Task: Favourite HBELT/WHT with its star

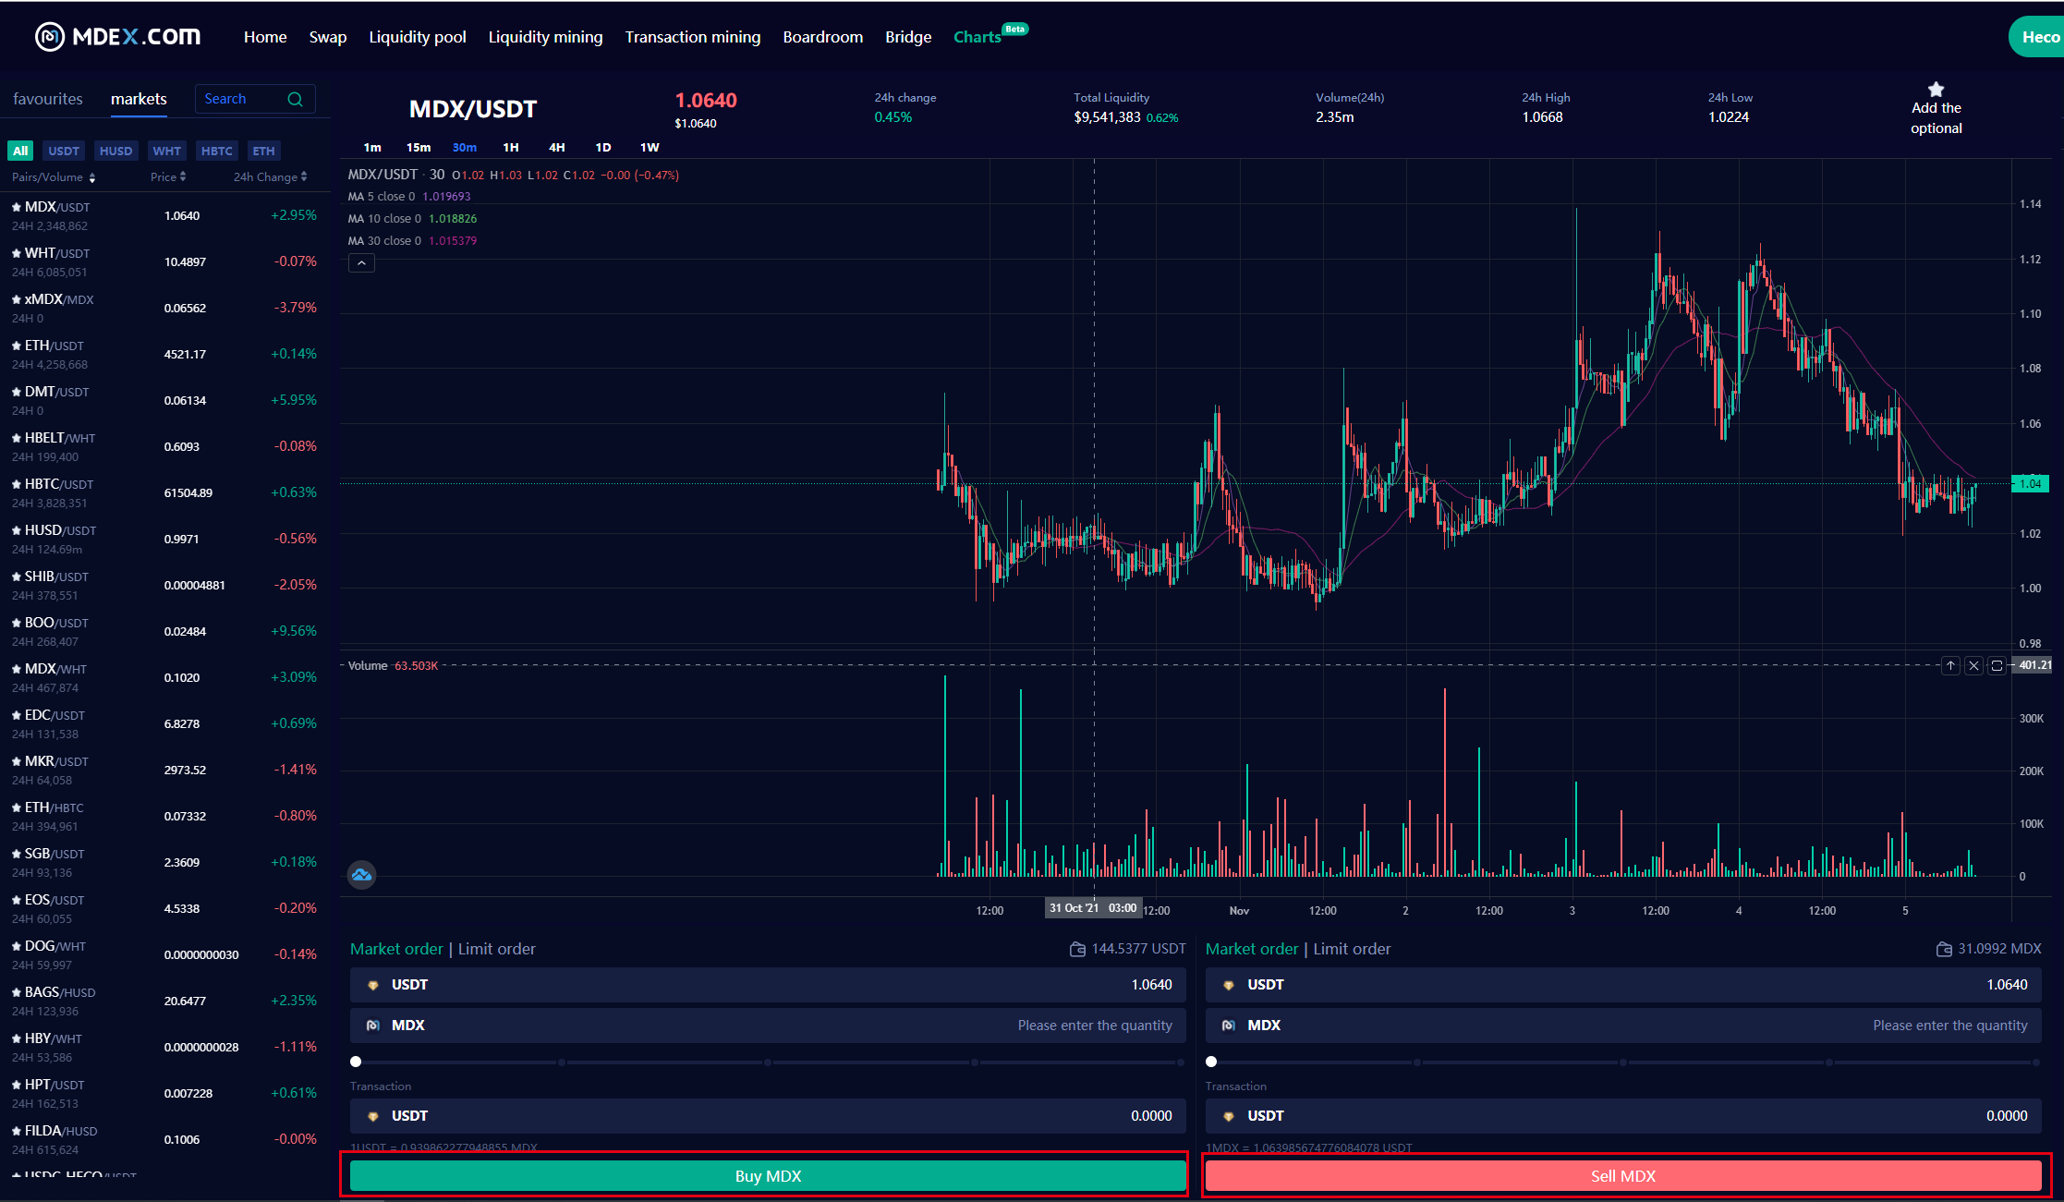Action: [17, 438]
